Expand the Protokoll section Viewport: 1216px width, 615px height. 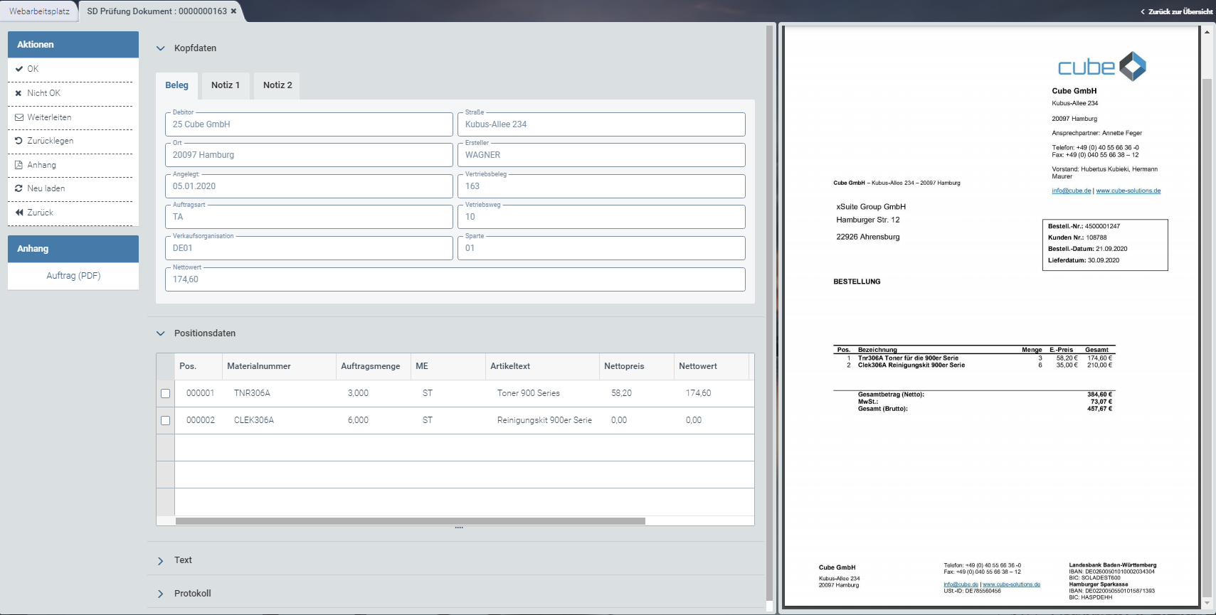(x=161, y=594)
